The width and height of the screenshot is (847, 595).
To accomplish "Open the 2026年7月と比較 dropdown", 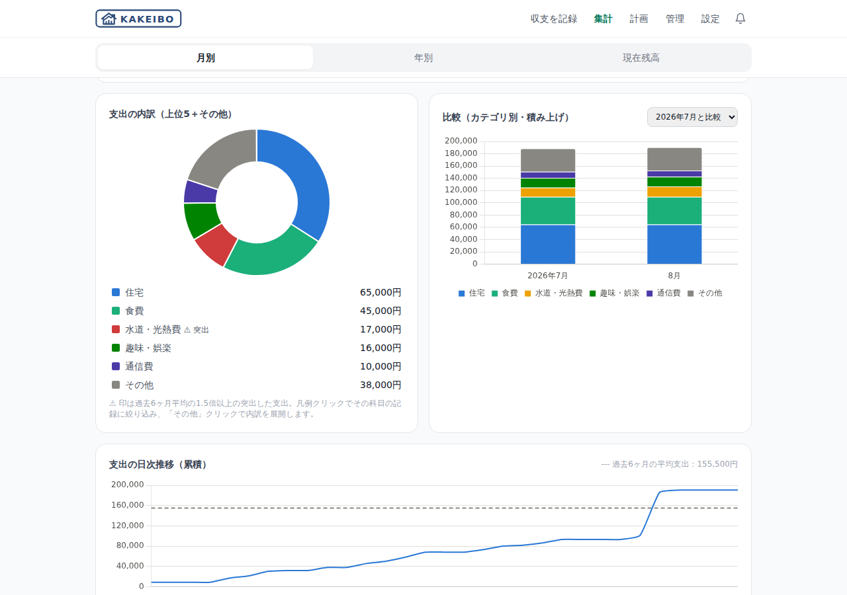I will coord(692,117).
